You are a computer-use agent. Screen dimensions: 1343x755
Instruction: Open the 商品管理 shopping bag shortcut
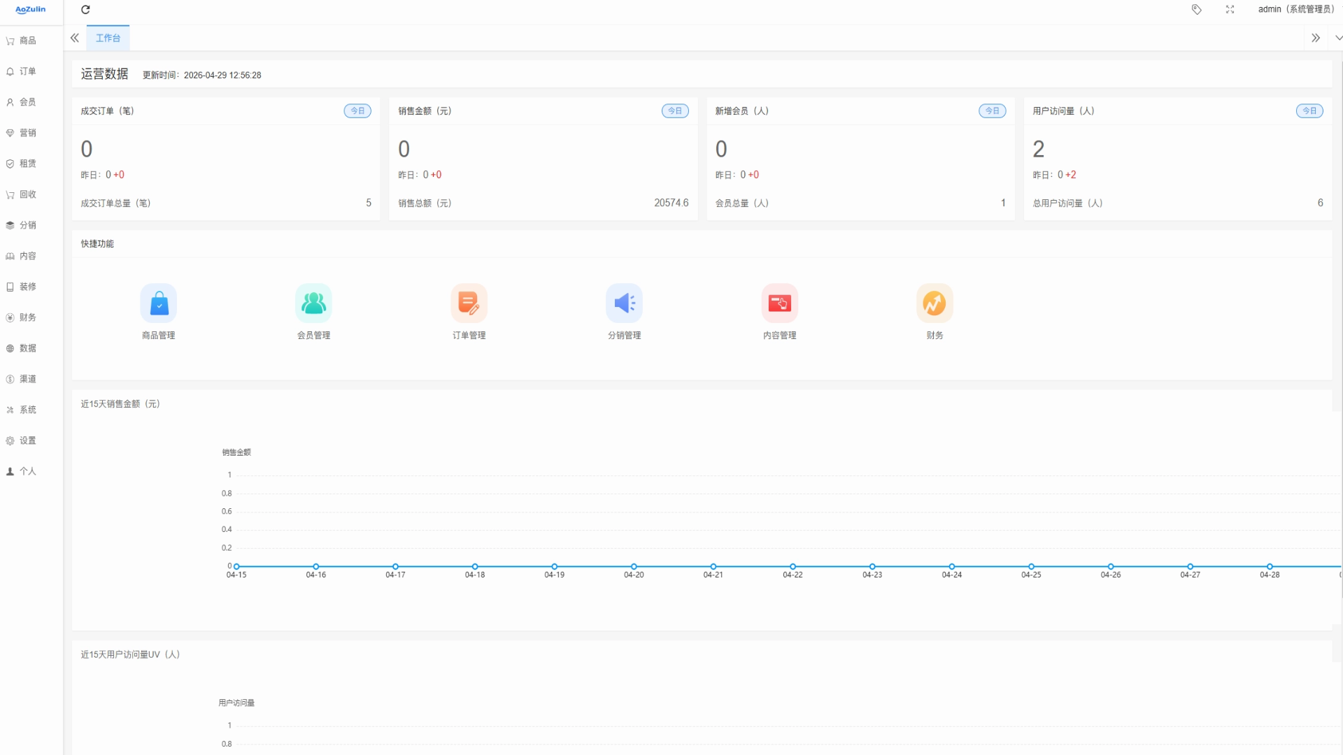coord(159,303)
